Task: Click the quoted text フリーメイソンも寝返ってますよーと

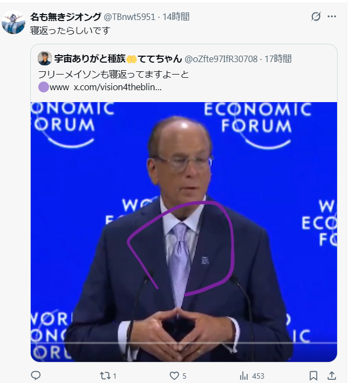Action: (x=113, y=74)
